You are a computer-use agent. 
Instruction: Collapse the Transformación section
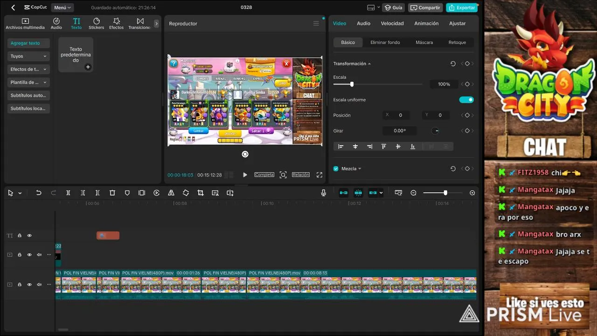[369, 64]
